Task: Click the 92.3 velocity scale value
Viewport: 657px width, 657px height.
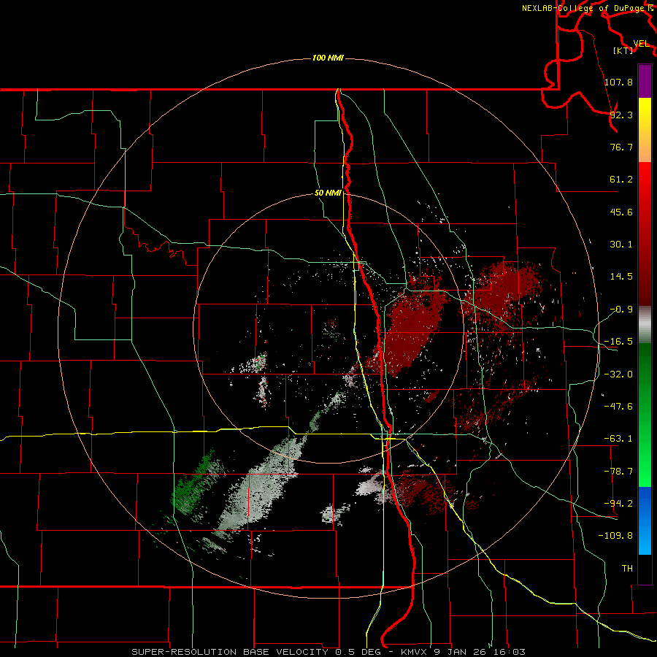Action: click(621, 115)
